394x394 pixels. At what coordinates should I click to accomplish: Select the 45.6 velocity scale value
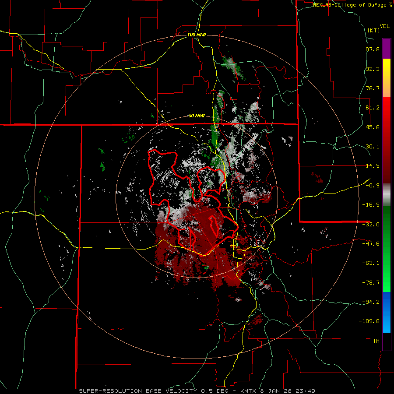[373, 127]
